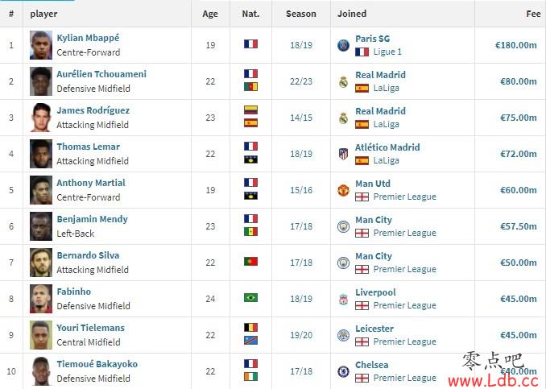
Task: Open Ligue 1 competition link
Action: [x=387, y=52]
